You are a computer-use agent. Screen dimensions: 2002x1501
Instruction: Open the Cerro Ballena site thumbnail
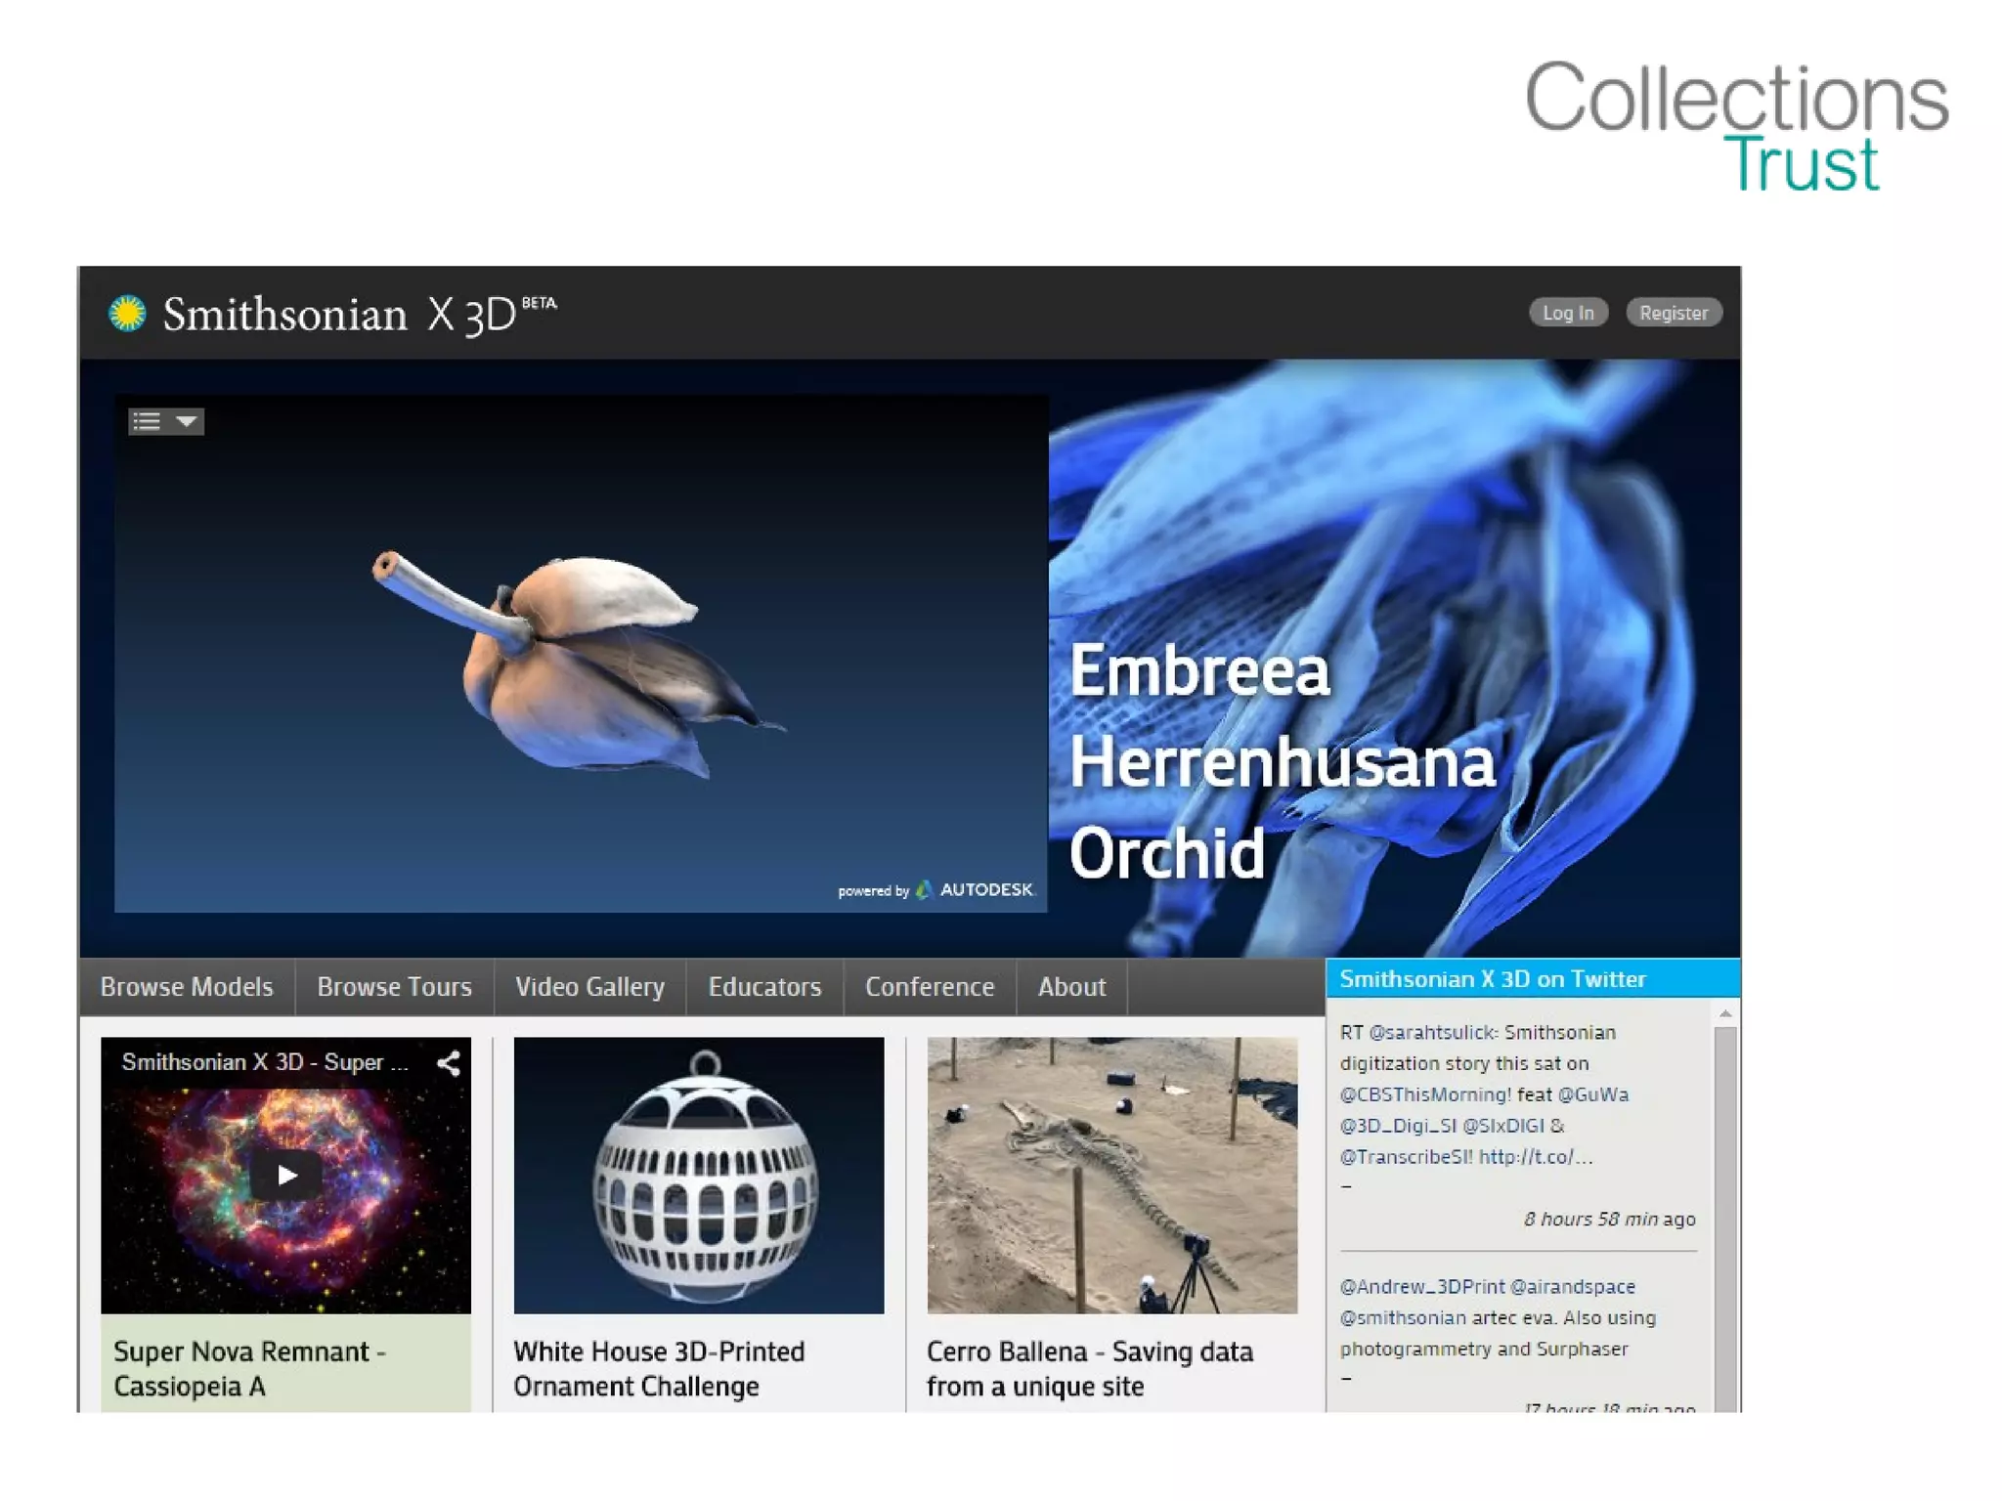click(1111, 1175)
